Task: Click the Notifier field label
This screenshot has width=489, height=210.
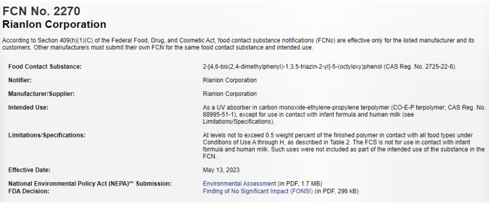Action: pyautogui.click(x=20, y=80)
